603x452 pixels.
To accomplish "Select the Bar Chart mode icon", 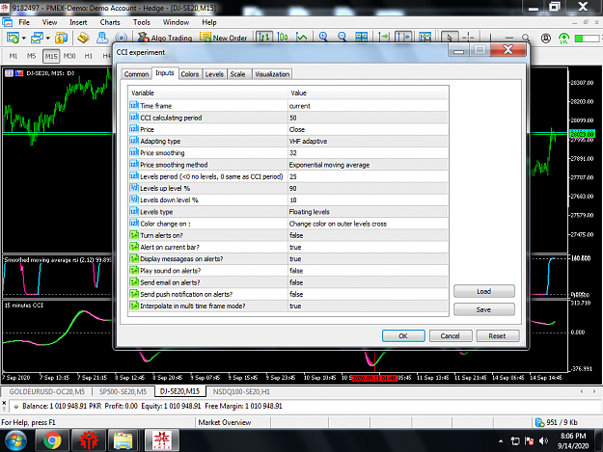I will [x=264, y=38].
